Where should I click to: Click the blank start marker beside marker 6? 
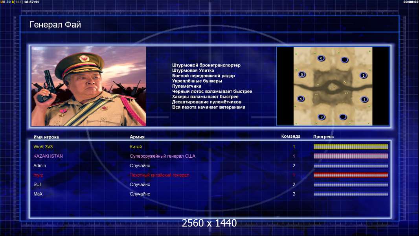[x=344, y=60]
